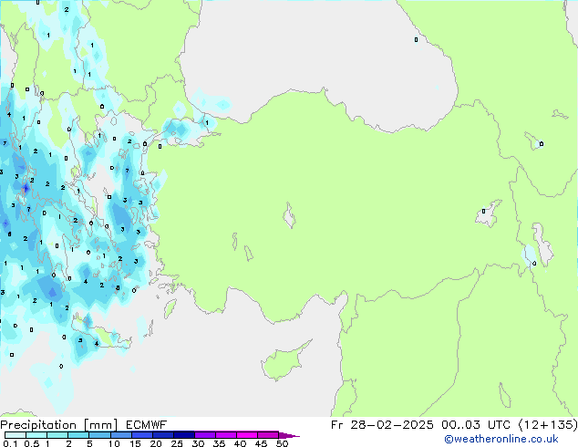Click the 2–5 mm legend swatch
Image resolution: width=578 pixels, height=447 pixels.
[x=78, y=435]
